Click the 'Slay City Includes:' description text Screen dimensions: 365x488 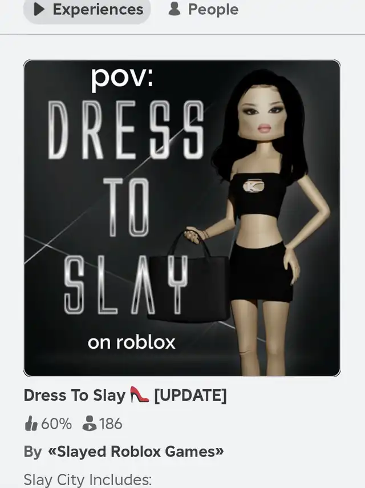88,479
